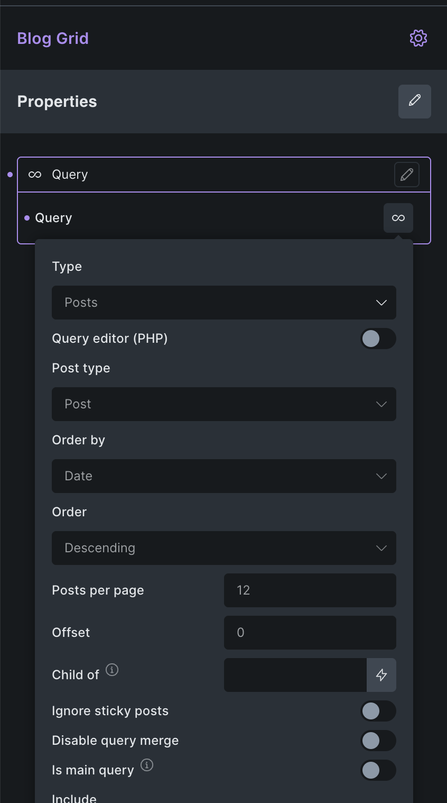Turn on Disable query merge
This screenshot has width=447, height=803.
378,741
